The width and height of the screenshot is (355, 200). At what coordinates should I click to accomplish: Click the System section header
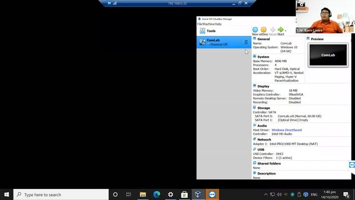click(263, 57)
